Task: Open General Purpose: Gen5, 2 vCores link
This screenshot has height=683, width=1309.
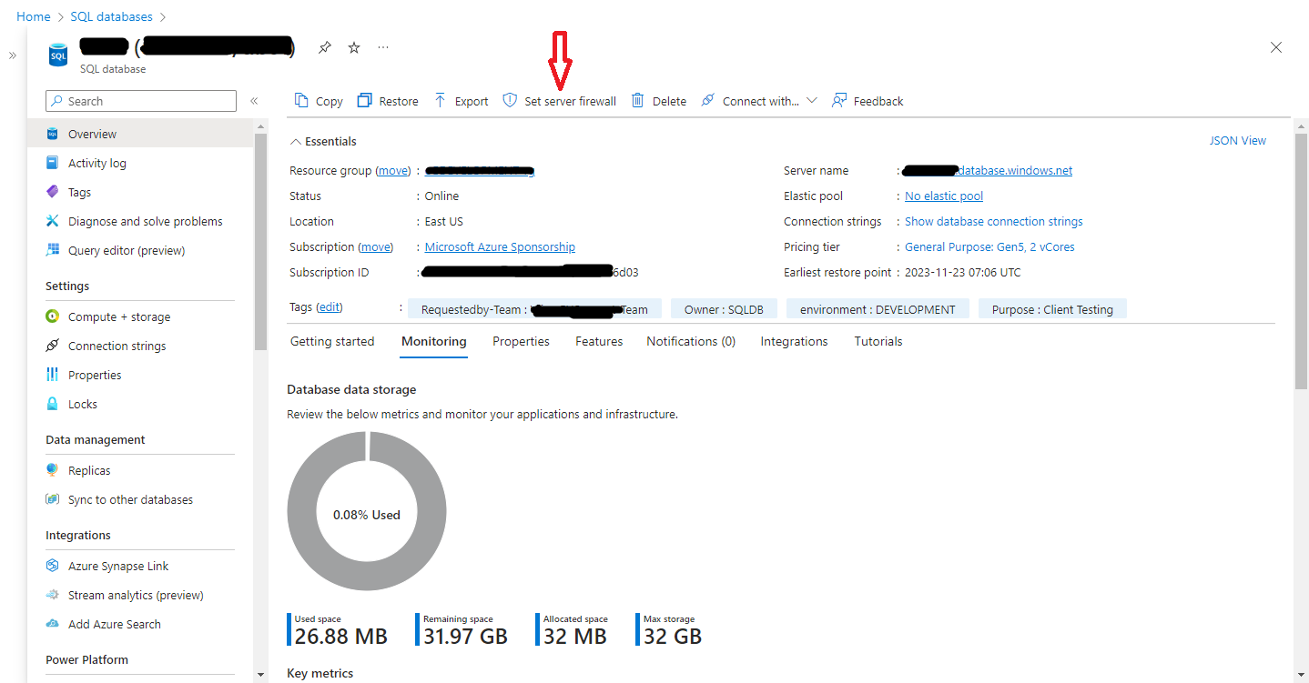Action: click(989, 246)
